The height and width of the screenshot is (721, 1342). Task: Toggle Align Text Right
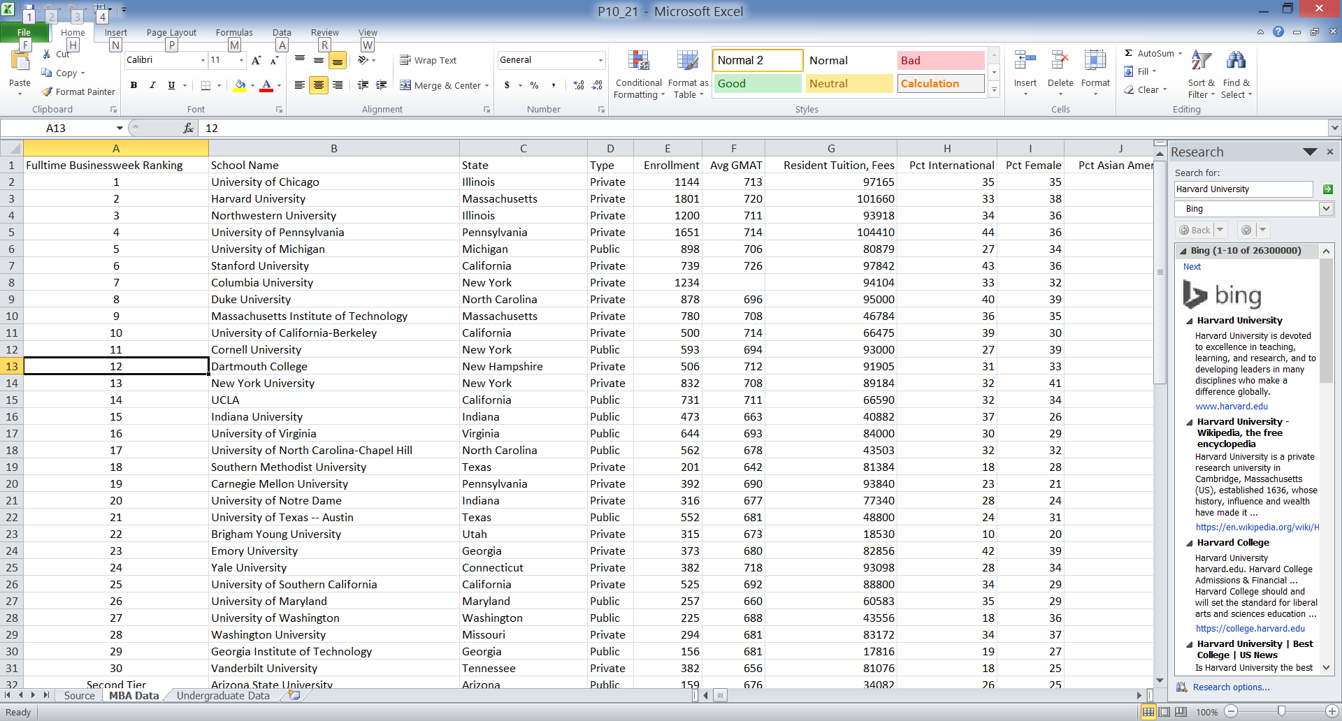pos(338,85)
